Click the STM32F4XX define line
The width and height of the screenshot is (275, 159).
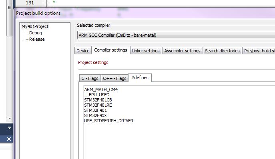(95, 115)
